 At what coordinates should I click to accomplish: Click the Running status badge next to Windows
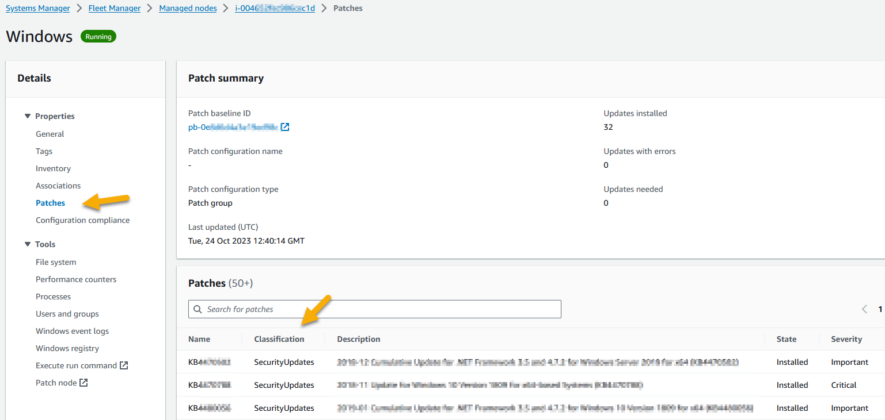98,36
